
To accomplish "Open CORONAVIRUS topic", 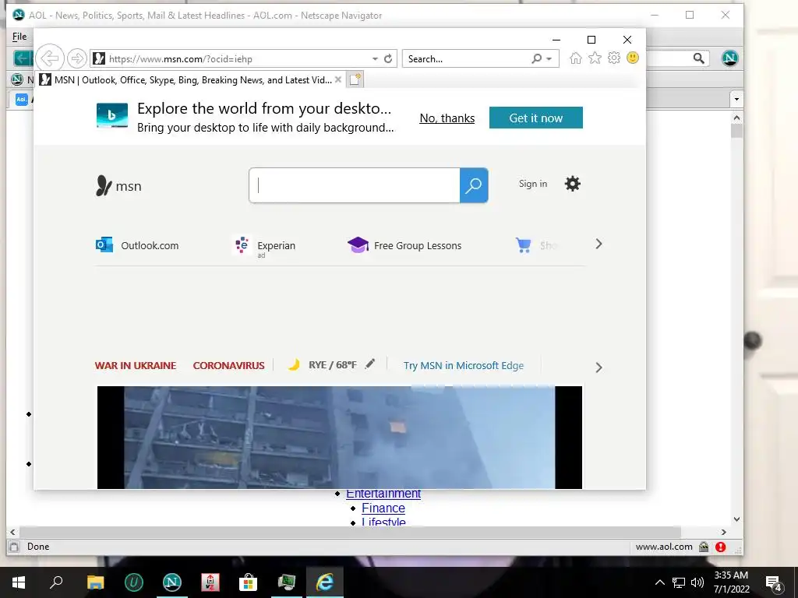I will [228, 365].
